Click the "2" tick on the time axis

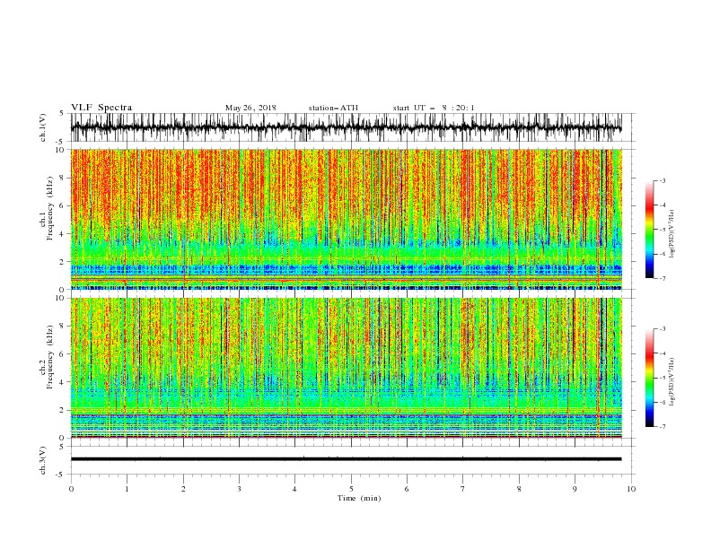(x=183, y=489)
